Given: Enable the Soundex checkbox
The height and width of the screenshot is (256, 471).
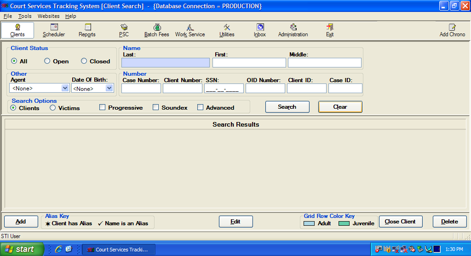Looking at the screenshot, I should [155, 107].
